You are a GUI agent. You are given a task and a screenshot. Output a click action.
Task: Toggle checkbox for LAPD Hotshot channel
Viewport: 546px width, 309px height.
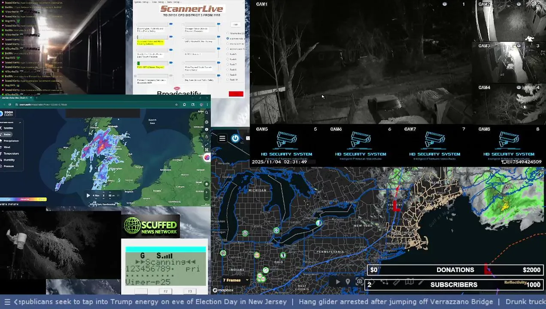click(183, 37)
